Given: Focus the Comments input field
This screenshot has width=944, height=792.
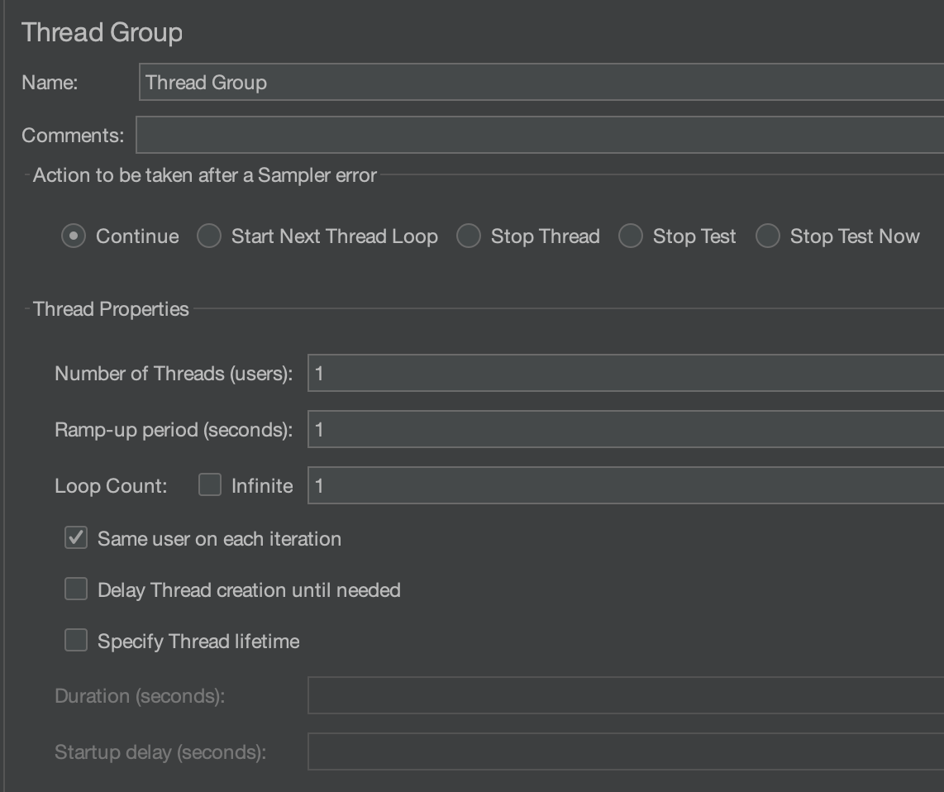Looking at the screenshot, I should [x=540, y=135].
